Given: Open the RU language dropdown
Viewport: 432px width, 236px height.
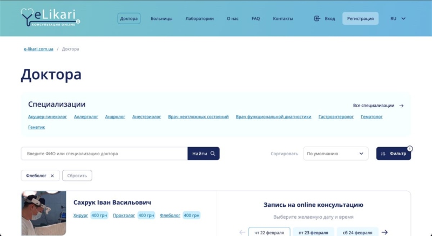Looking at the screenshot, I should click(x=398, y=18).
